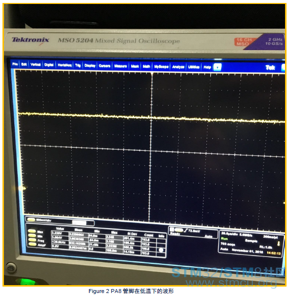Screen dimensions: 289x295
Task: Click the Ampl value cell 0.0V
Action: (x=60, y=246)
